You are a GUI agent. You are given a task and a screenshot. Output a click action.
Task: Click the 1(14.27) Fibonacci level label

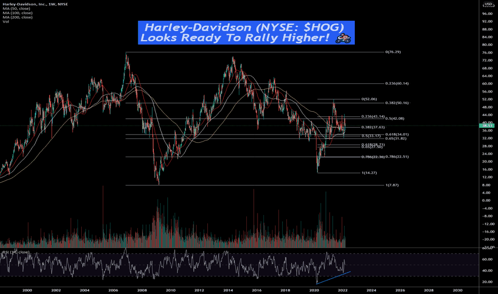[x=369, y=173]
